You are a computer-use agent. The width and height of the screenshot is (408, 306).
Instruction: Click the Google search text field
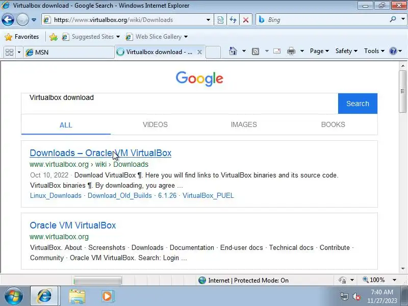[180, 104]
